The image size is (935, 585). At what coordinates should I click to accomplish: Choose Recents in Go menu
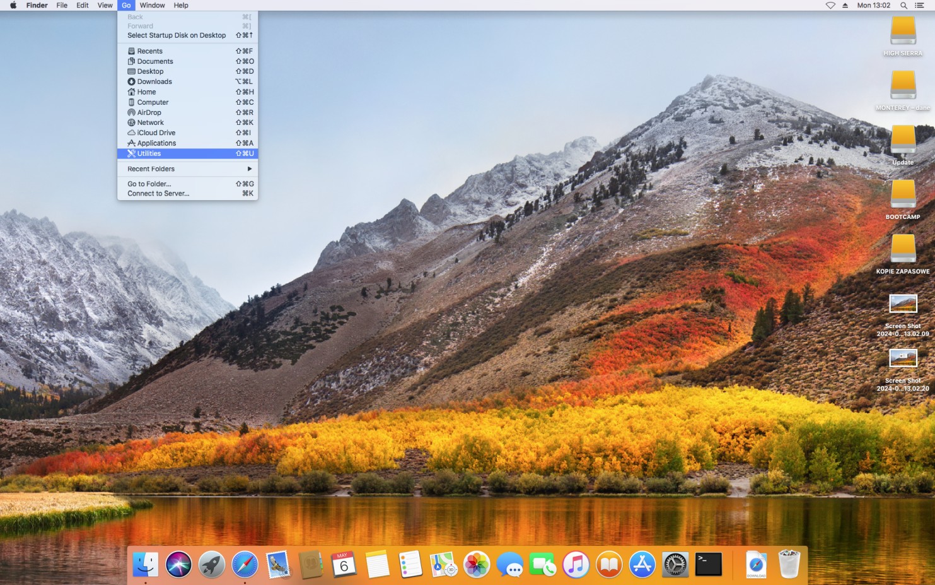tap(187, 51)
